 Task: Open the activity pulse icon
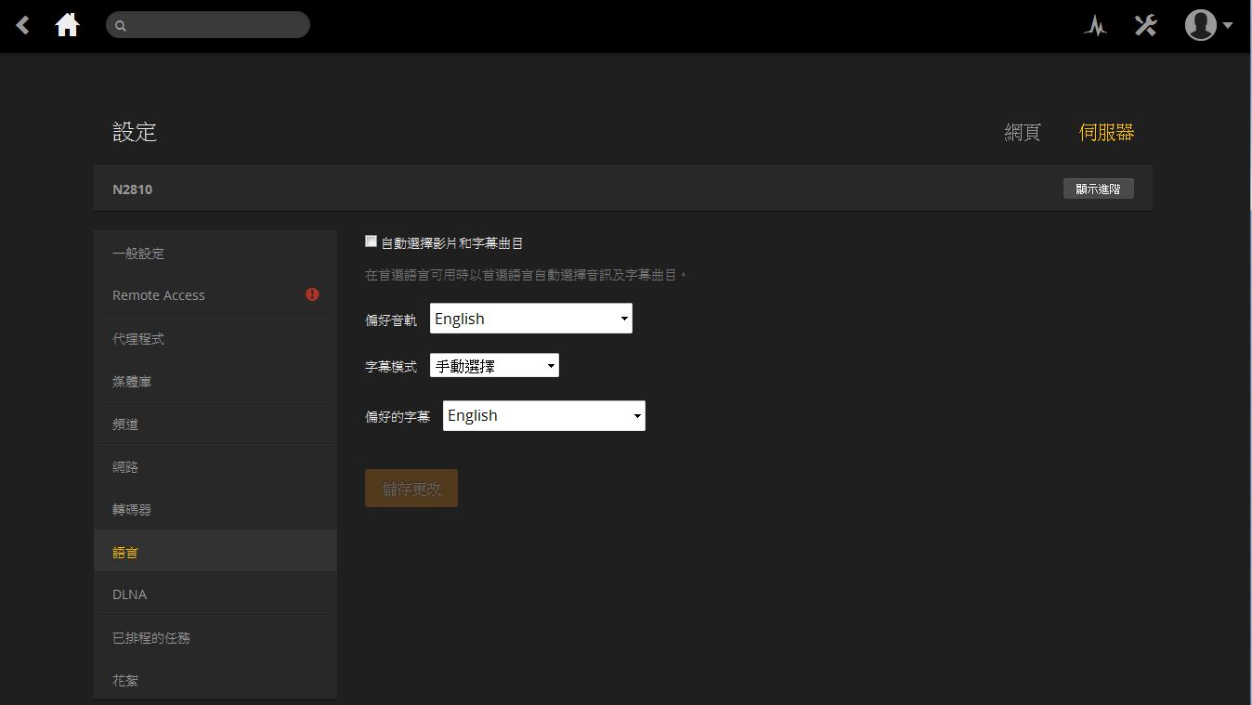point(1095,25)
